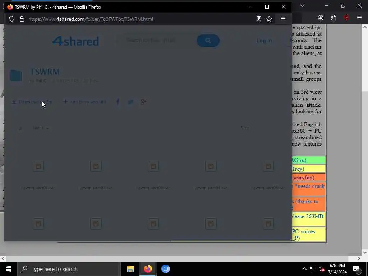Open the Log In link
This screenshot has width=368, height=276.
tap(264, 41)
